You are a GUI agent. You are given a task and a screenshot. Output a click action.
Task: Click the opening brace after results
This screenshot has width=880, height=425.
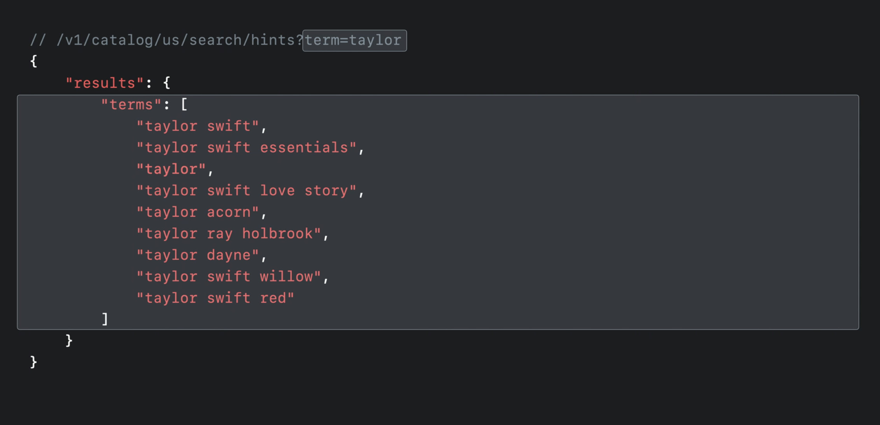click(x=167, y=83)
